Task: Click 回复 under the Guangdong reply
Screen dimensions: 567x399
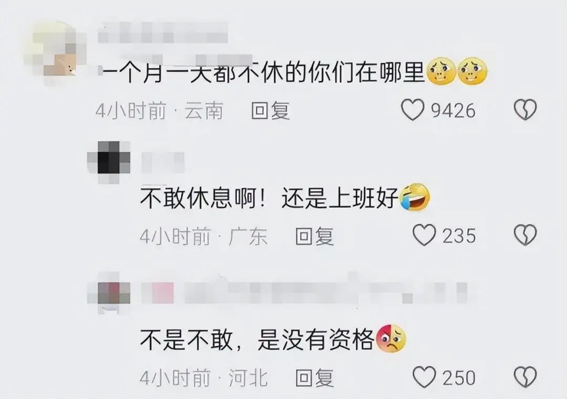Action: (x=314, y=236)
